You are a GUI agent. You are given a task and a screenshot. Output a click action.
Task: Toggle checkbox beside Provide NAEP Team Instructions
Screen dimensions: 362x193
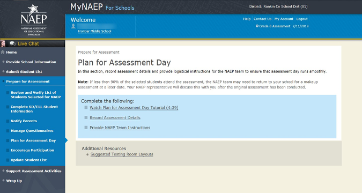(86, 127)
